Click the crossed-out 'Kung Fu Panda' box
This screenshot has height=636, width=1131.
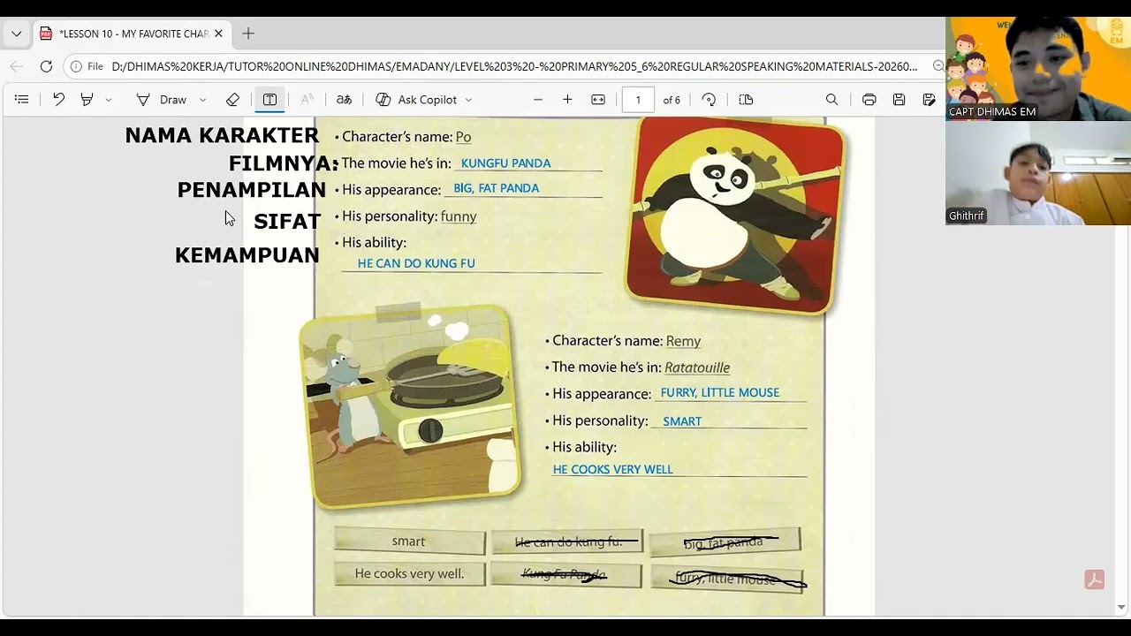[565, 574]
